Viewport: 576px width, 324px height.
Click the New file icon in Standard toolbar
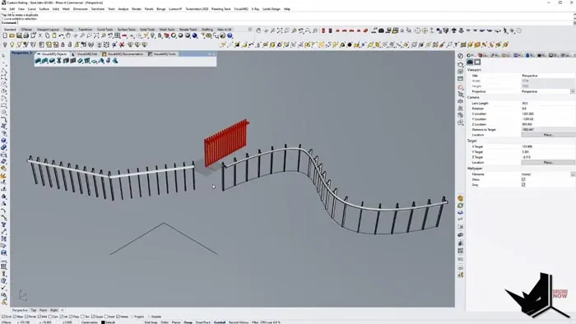(5, 35)
